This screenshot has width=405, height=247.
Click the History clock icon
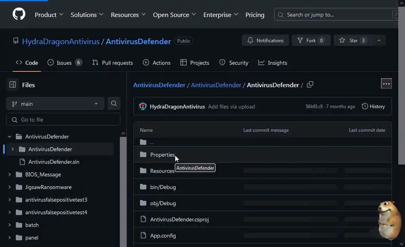pos(365,106)
